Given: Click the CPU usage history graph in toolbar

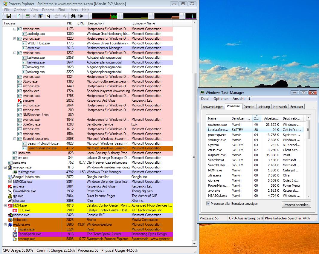Looking at the screenshot, I should point(105,16).
